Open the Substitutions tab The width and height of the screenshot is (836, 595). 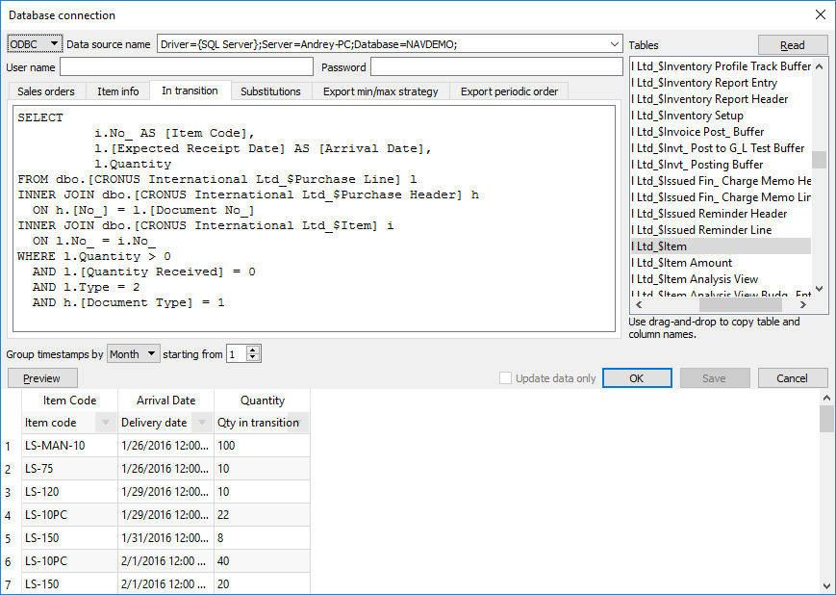tap(270, 91)
